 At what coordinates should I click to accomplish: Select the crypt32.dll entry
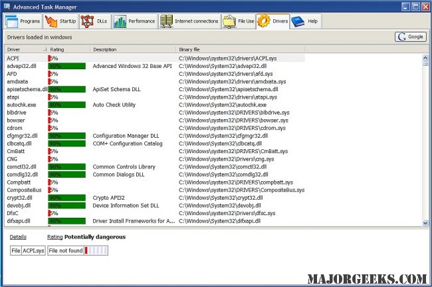pos(156,198)
